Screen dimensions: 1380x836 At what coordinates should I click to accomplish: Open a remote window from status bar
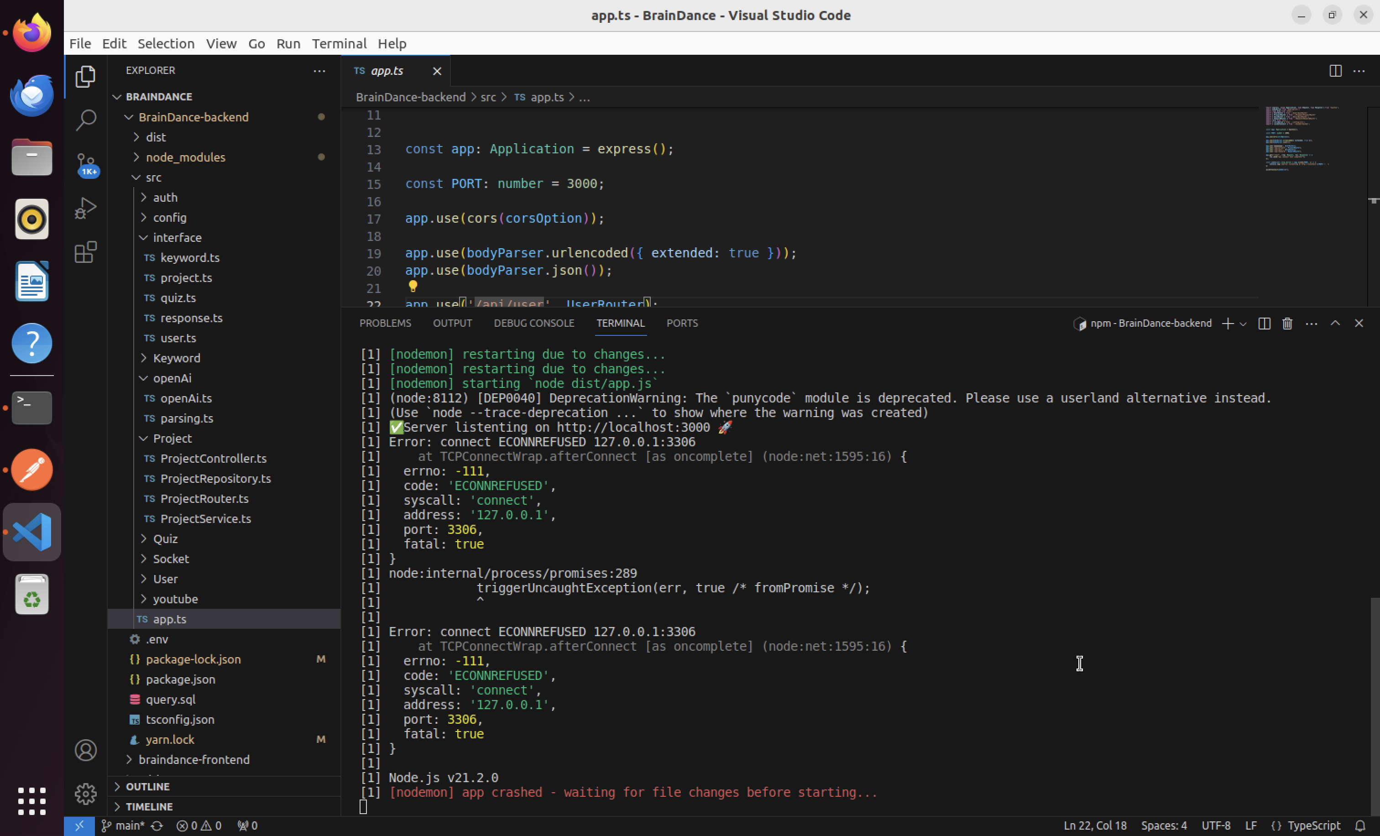[x=79, y=826]
